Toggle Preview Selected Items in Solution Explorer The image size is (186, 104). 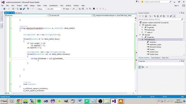(x=174, y=16)
